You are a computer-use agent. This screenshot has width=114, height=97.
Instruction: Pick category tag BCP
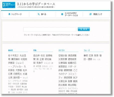tap(75, 78)
